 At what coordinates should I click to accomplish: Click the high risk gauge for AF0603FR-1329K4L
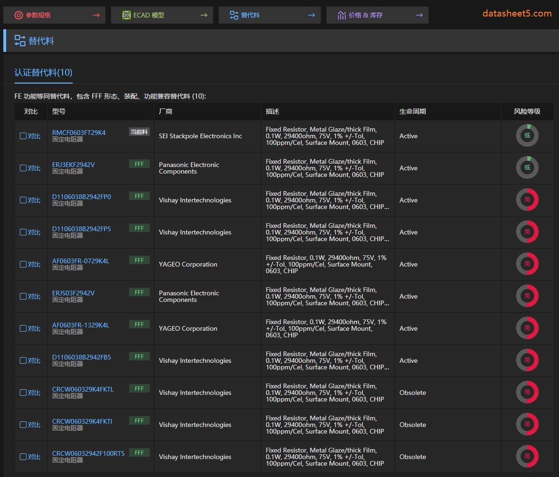tap(527, 328)
